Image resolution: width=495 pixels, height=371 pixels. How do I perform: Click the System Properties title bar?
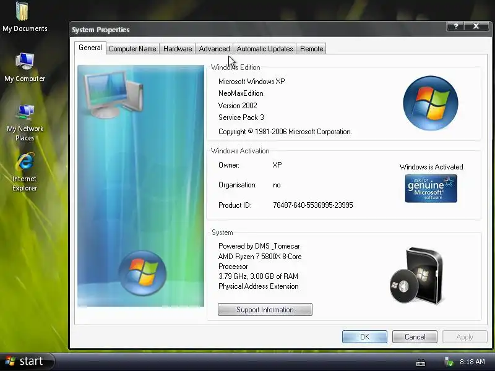point(257,29)
